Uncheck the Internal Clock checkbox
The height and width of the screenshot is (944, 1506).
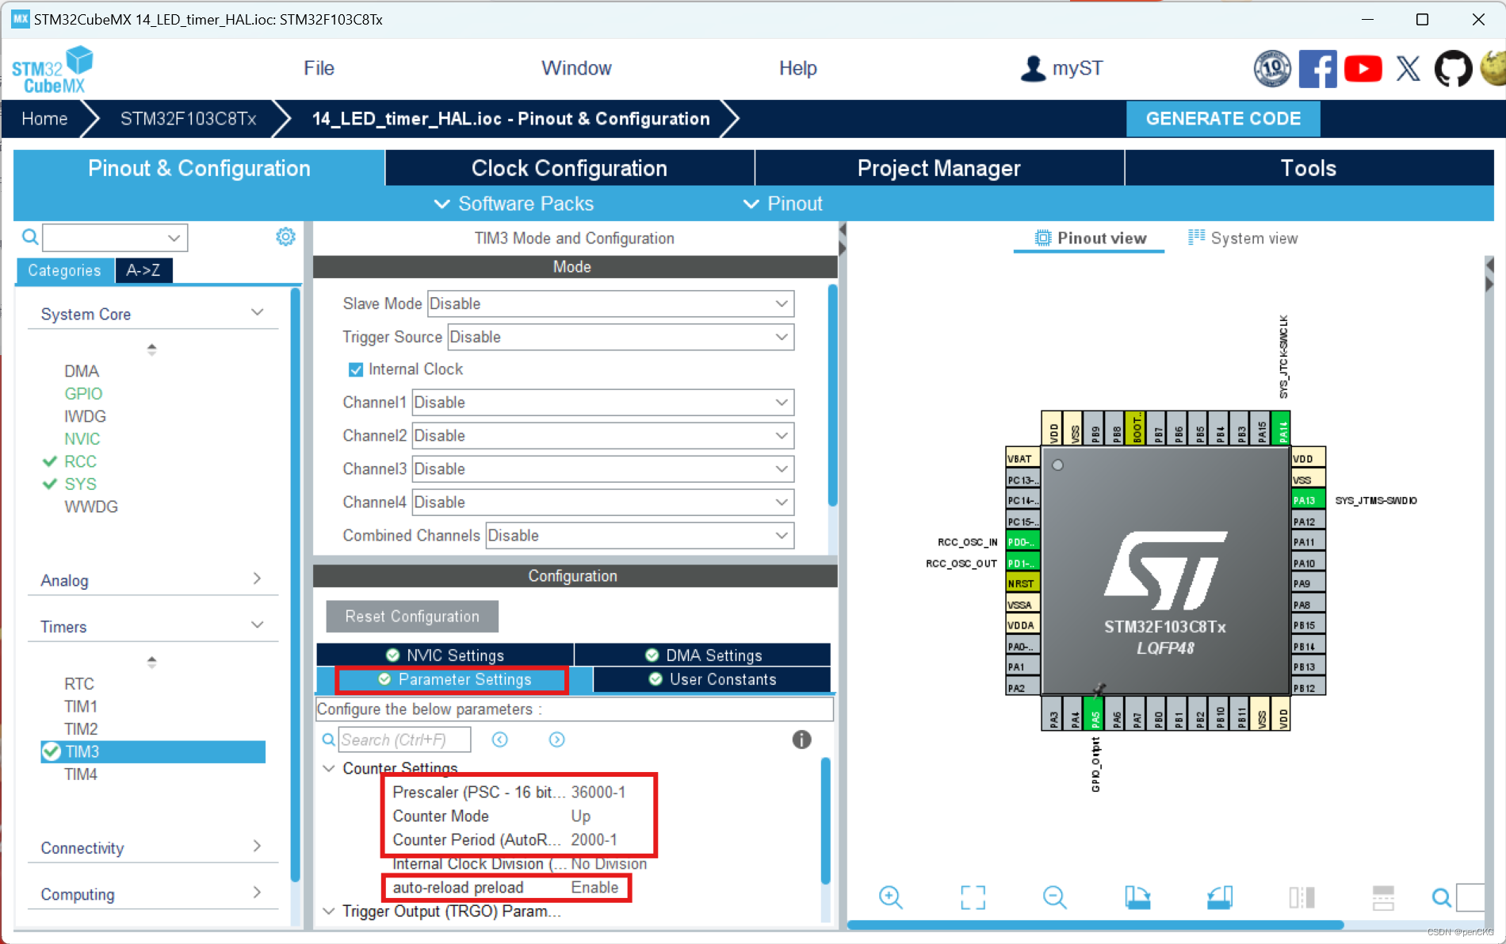(x=356, y=369)
